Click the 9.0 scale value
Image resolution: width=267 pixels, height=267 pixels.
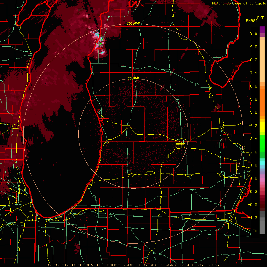tap(254, 47)
